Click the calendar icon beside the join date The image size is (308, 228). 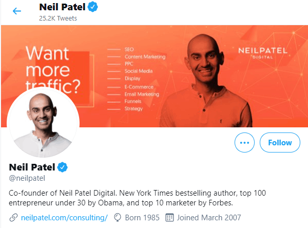click(x=170, y=217)
